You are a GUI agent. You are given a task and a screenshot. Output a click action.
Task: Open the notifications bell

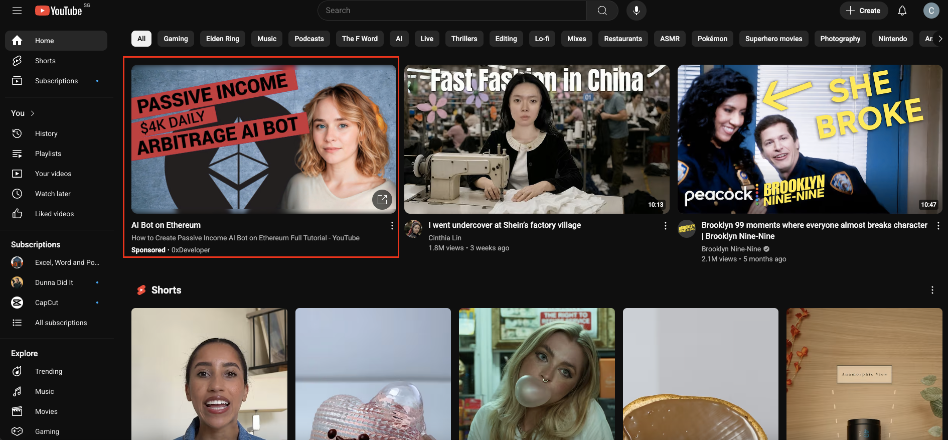pos(902,11)
